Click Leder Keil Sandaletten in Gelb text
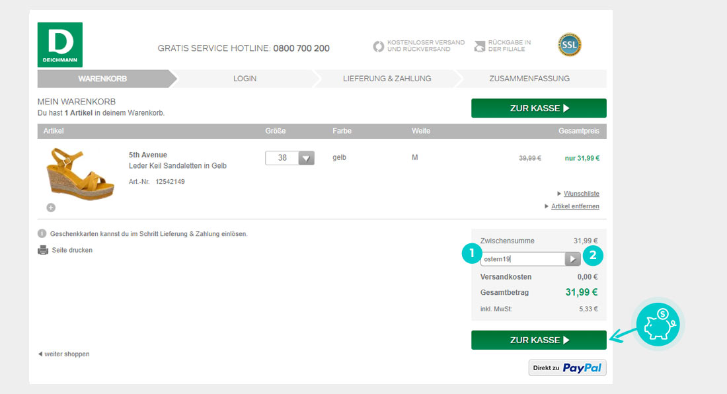 click(x=178, y=165)
